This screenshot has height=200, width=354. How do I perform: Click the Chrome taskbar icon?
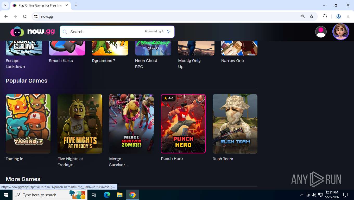(132, 195)
